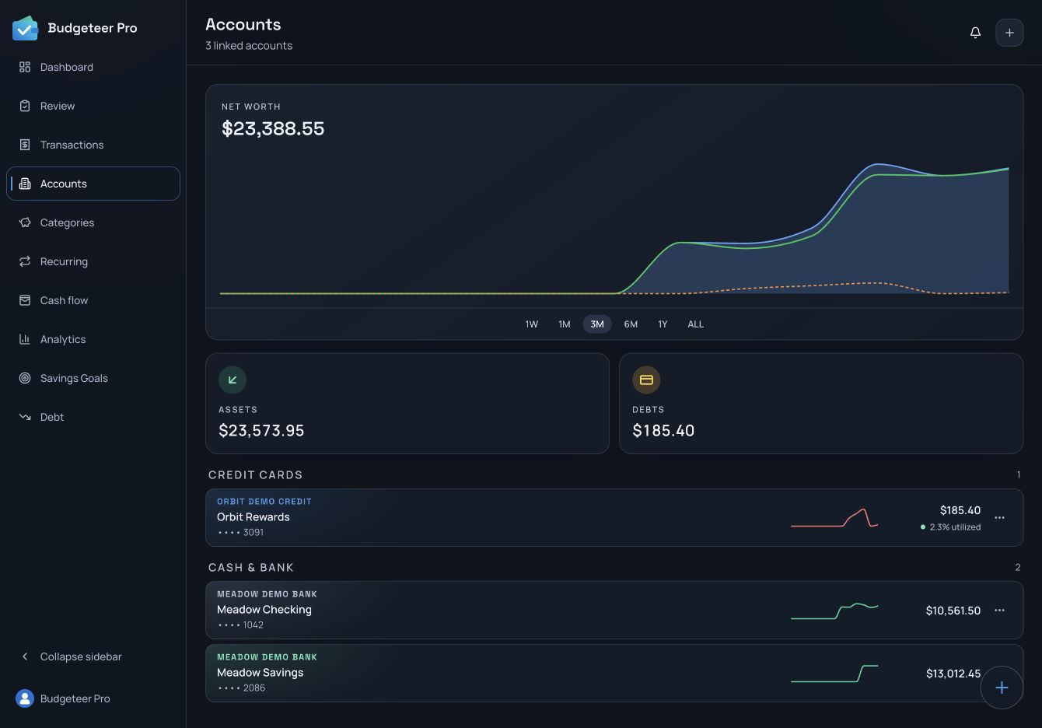Click the Debt trending-down icon
Image resolution: width=1042 pixels, height=728 pixels.
(25, 417)
